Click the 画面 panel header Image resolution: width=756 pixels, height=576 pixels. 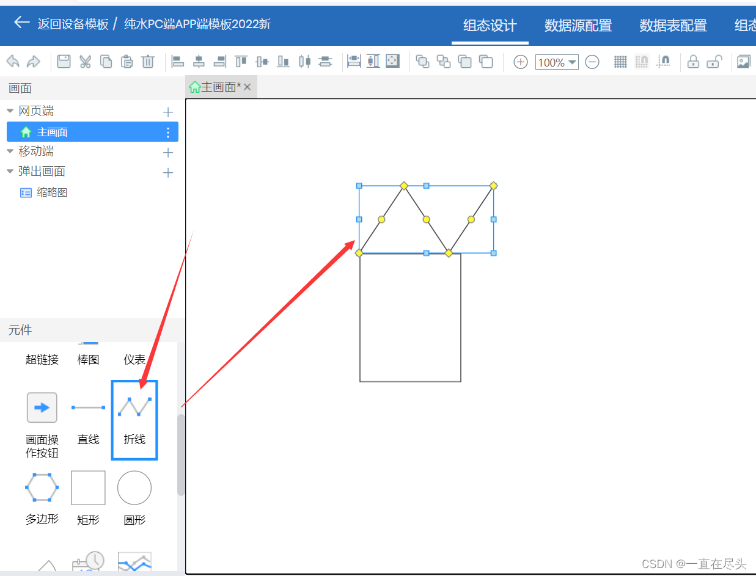[92, 89]
